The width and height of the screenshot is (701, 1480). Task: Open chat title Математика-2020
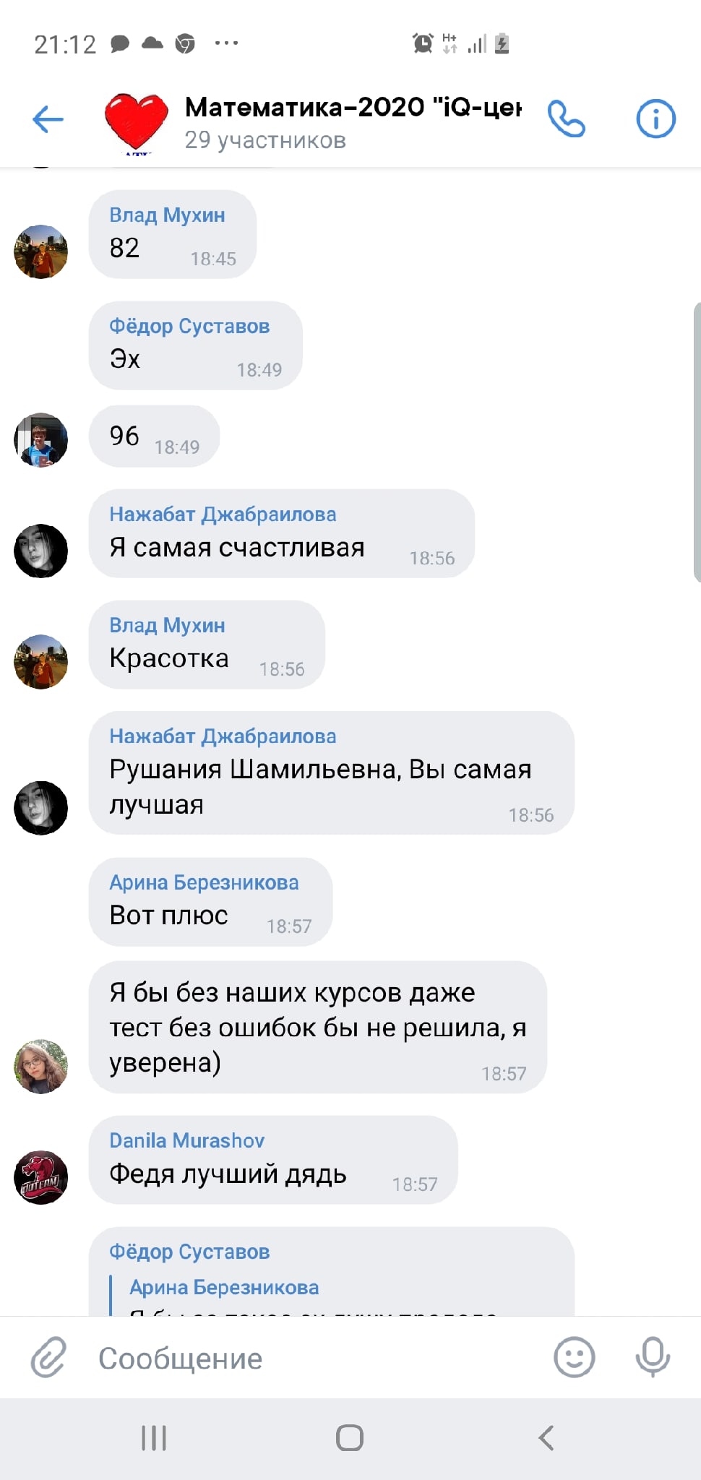point(353,107)
